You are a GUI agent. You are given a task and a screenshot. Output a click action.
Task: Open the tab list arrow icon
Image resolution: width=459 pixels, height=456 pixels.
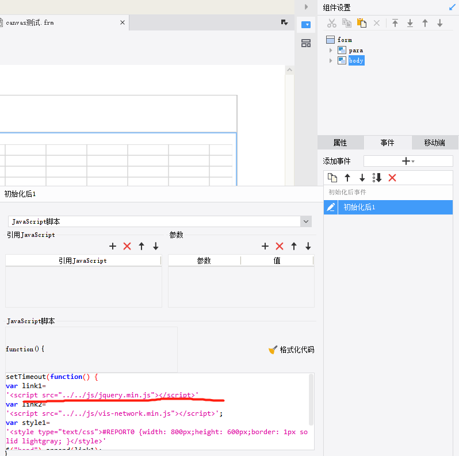pos(284,22)
